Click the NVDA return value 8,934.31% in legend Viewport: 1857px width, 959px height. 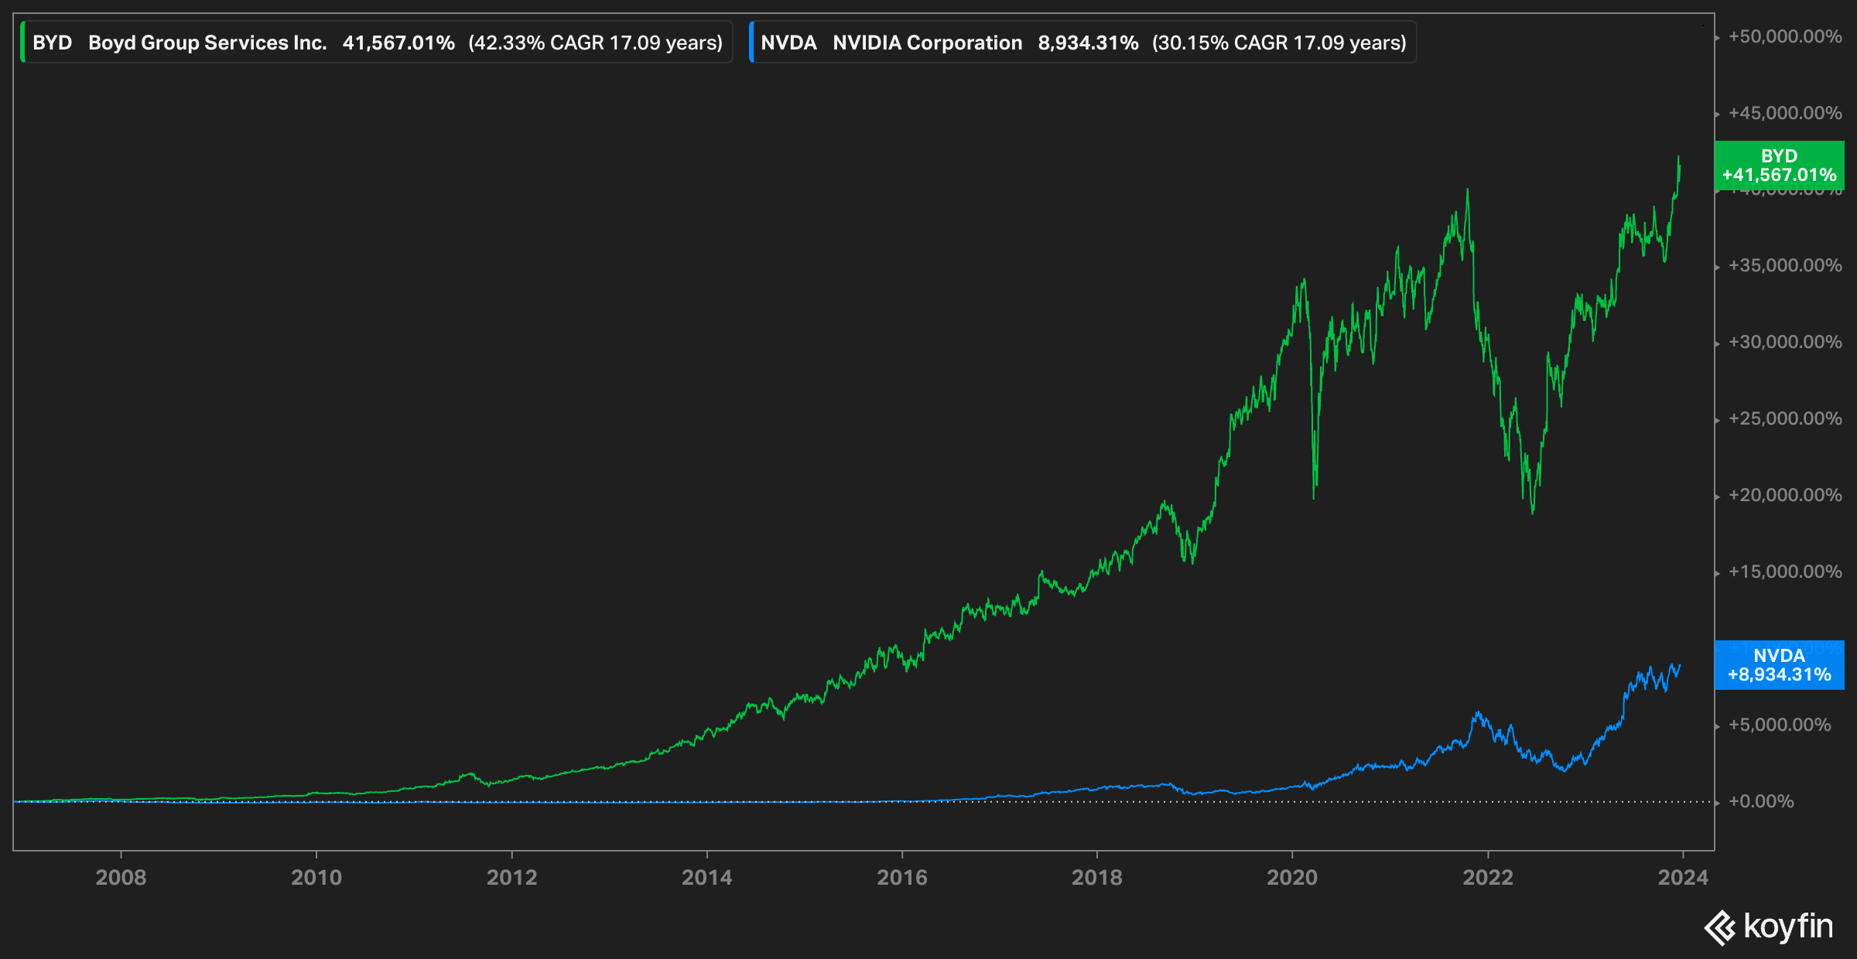coord(1088,43)
